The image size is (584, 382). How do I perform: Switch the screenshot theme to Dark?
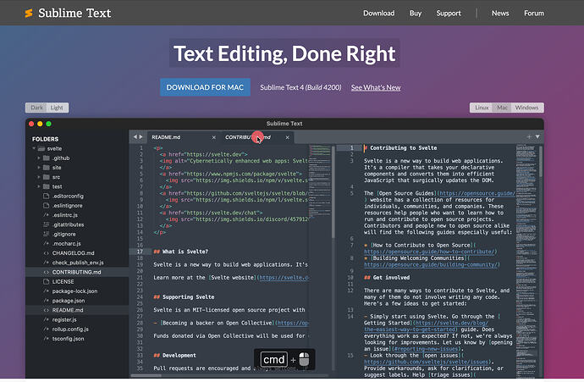coord(36,108)
